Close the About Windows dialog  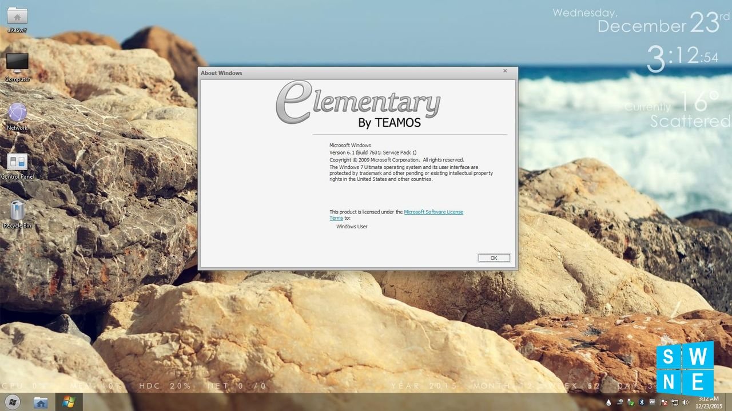pyautogui.click(x=505, y=71)
